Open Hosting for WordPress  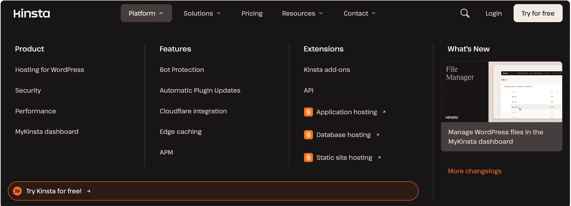coord(50,70)
